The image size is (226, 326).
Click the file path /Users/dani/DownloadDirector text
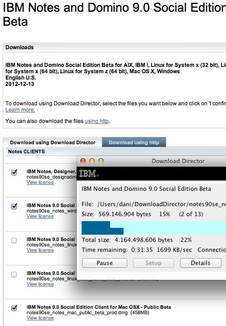coord(162,204)
